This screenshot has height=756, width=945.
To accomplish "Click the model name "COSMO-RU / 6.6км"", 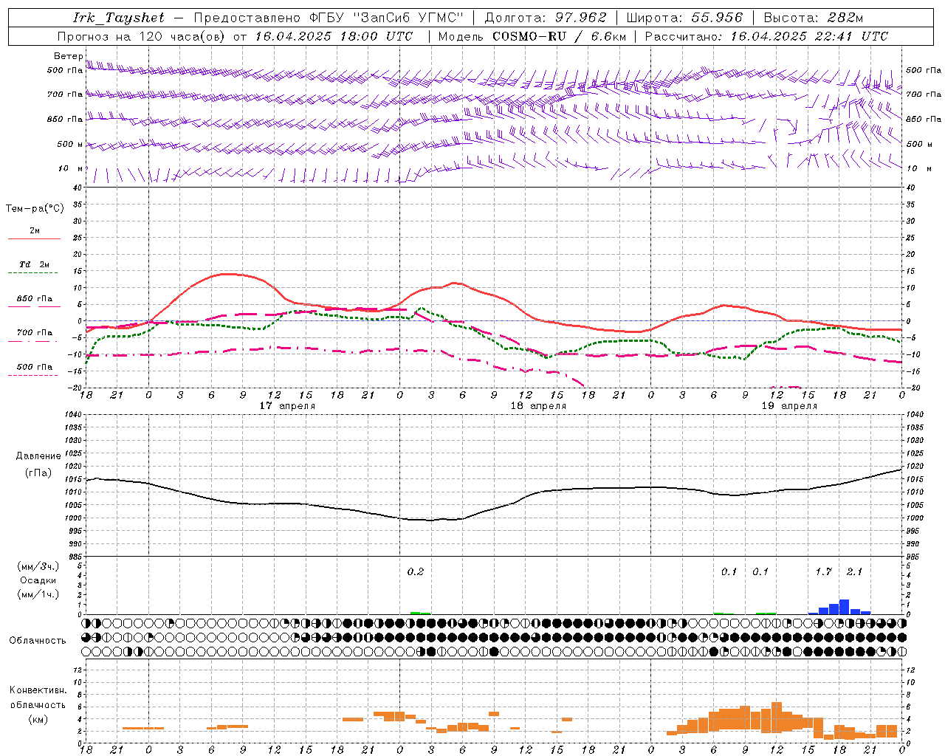I will pyautogui.click(x=560, y=36).
